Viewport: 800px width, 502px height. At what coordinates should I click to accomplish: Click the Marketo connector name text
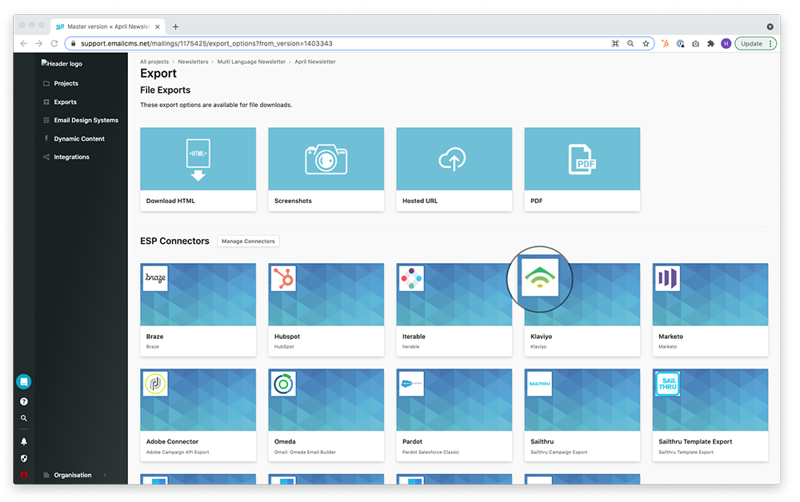click(x=670, y=337)
